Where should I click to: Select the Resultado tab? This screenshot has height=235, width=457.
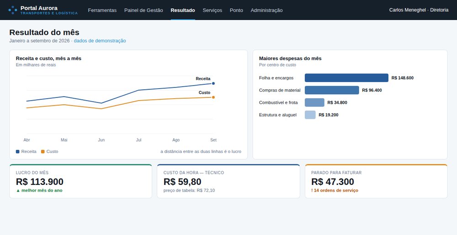(x=183, y=10)
